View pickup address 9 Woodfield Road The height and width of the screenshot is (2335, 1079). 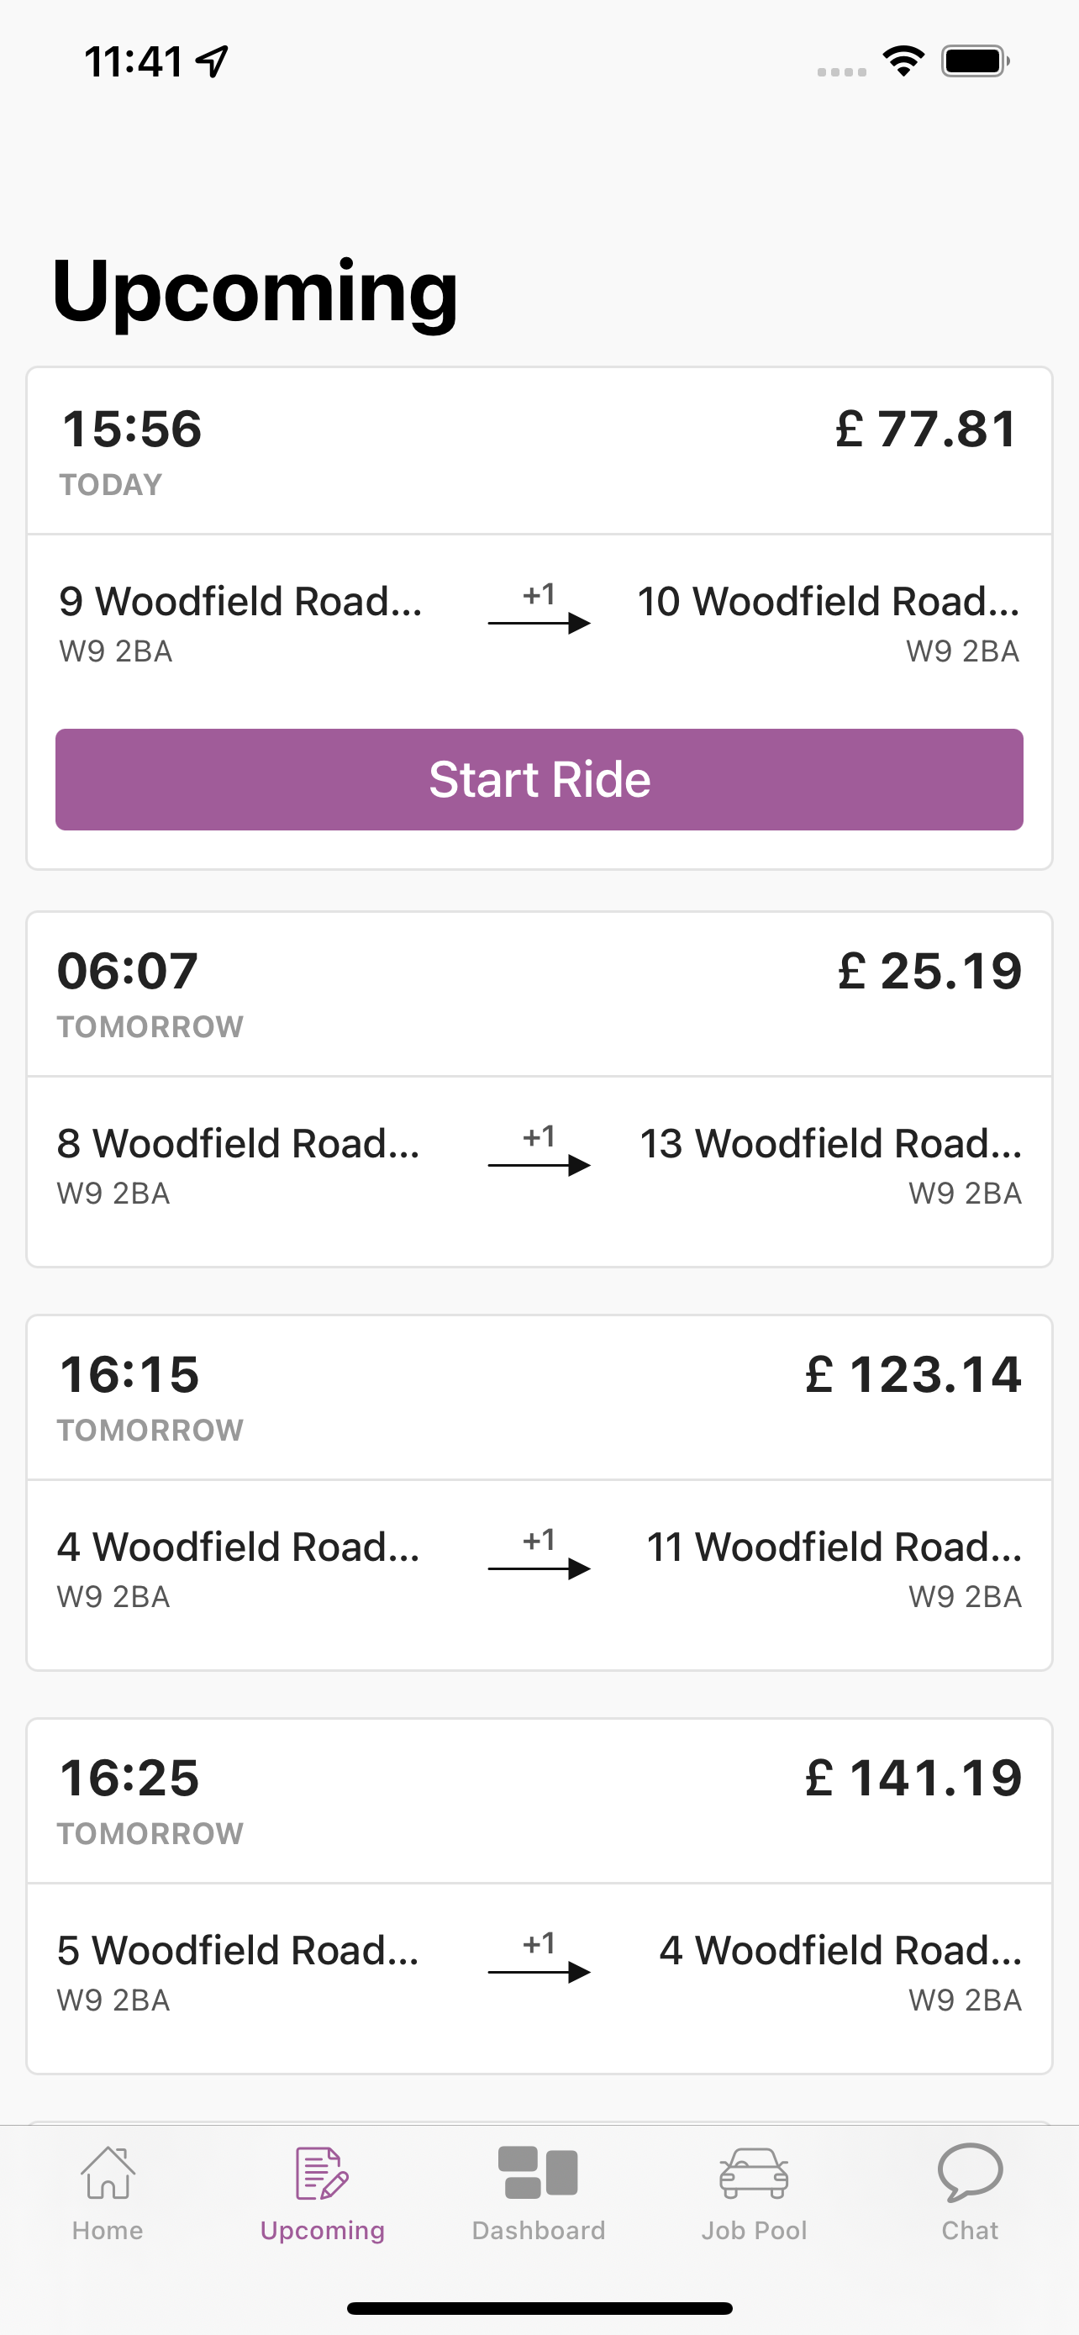click(240, 601)
